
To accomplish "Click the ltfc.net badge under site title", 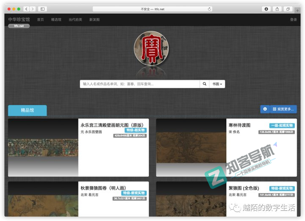I will (19, 26).
